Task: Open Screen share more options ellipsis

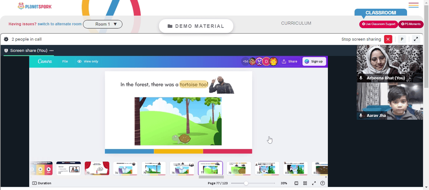Action: click(51, 51)
